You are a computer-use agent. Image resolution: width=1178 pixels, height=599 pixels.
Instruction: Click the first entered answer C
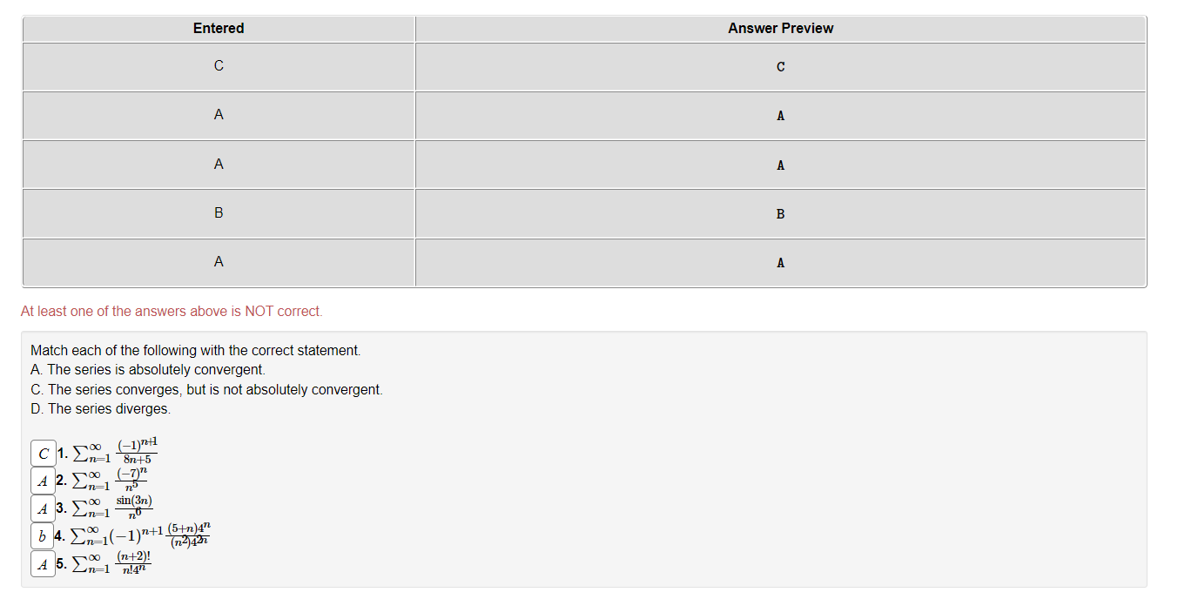[x=218, y=65]
